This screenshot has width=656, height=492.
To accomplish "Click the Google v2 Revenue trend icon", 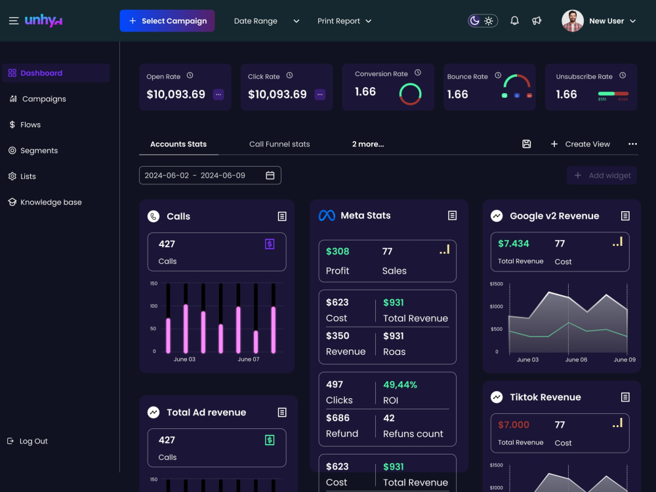I will pyautogui.click(x=497, y=216).
